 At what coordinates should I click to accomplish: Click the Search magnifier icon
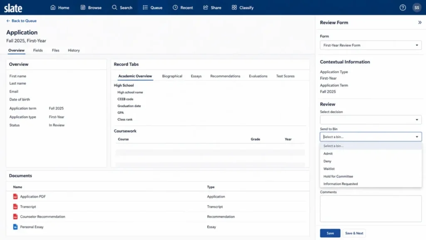coord(114,7)
